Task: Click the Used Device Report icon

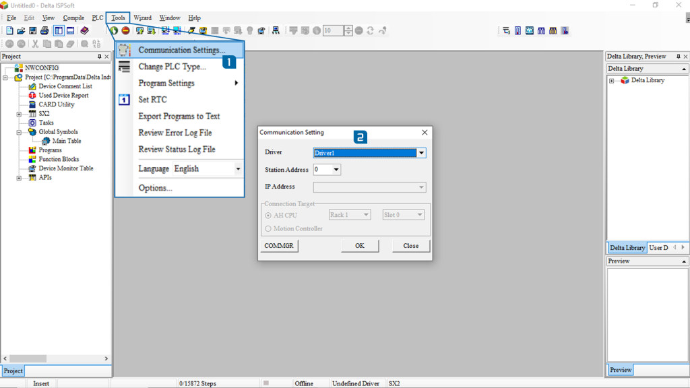Action: click(32, 95)
